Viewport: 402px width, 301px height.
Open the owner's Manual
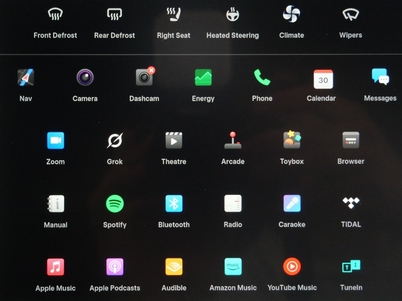coord(56,204)
